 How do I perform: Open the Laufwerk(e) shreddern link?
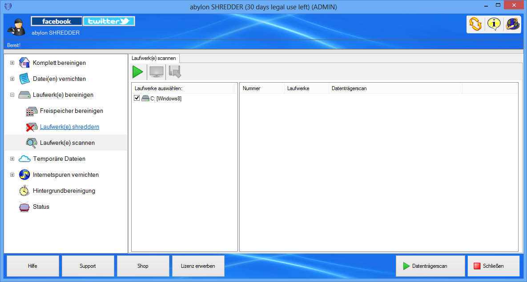click(69, 127)
